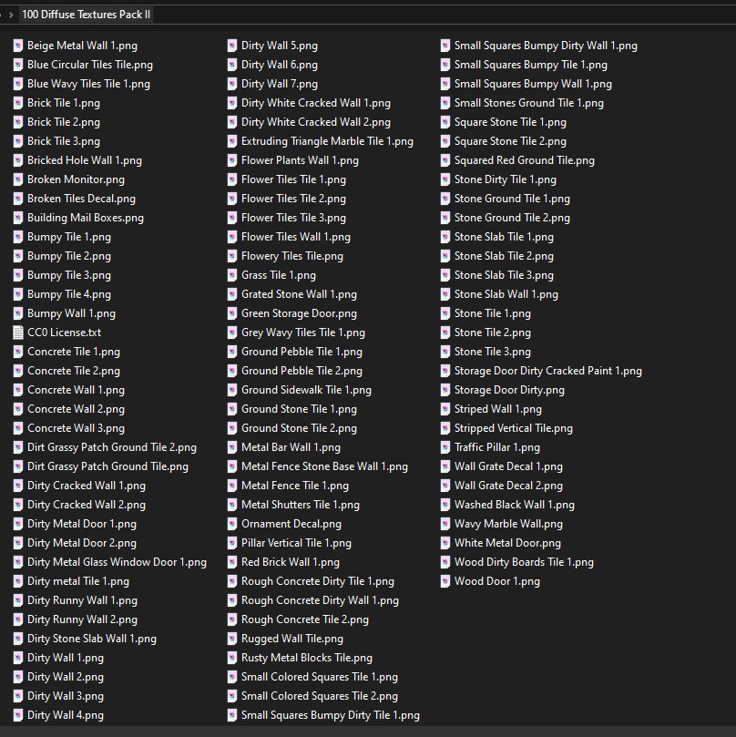
Task: Select Bumpy Tile 3.png
Action: [x=69, y=275]
